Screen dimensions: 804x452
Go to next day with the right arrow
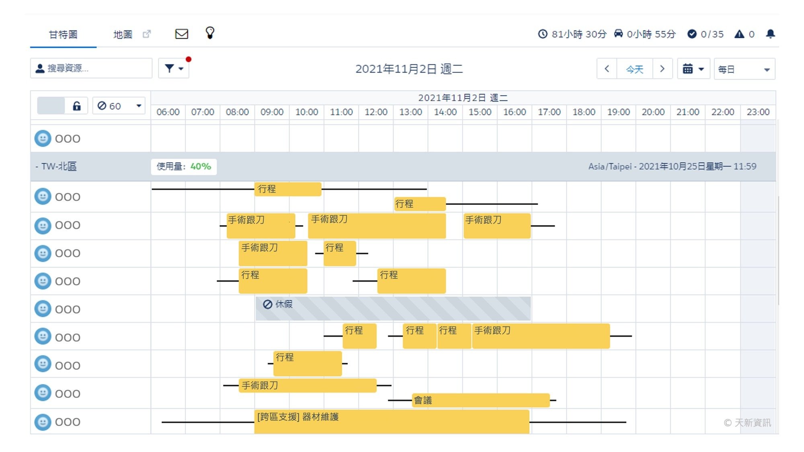pos(662,69)
